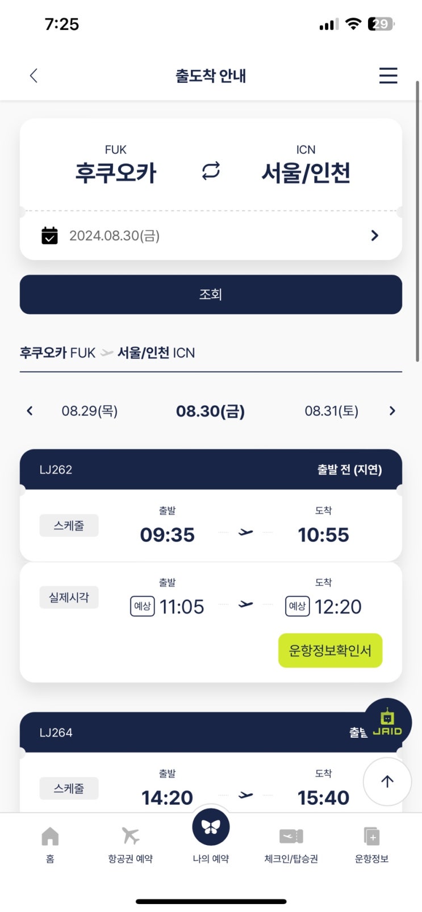Expand date selector chevron for 2024.08.30
Image resolution: width=422 pixels, height=912 pixels.
pyautogui.click(x=374, y=235)
